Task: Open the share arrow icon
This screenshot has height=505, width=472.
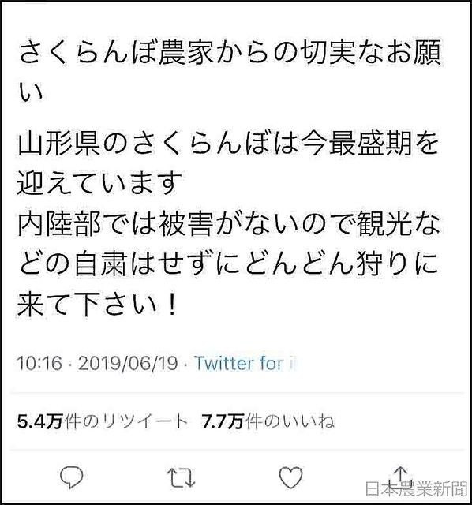Action: (400, 475)
